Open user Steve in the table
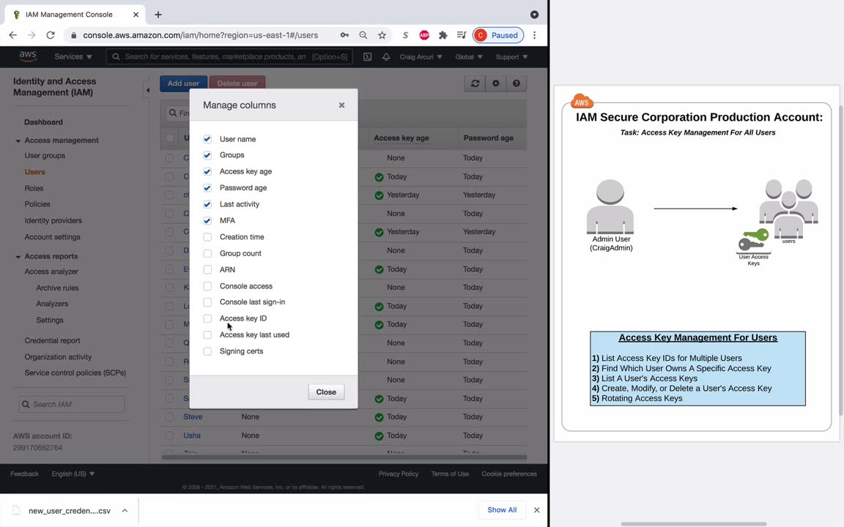 coord(193,416)
